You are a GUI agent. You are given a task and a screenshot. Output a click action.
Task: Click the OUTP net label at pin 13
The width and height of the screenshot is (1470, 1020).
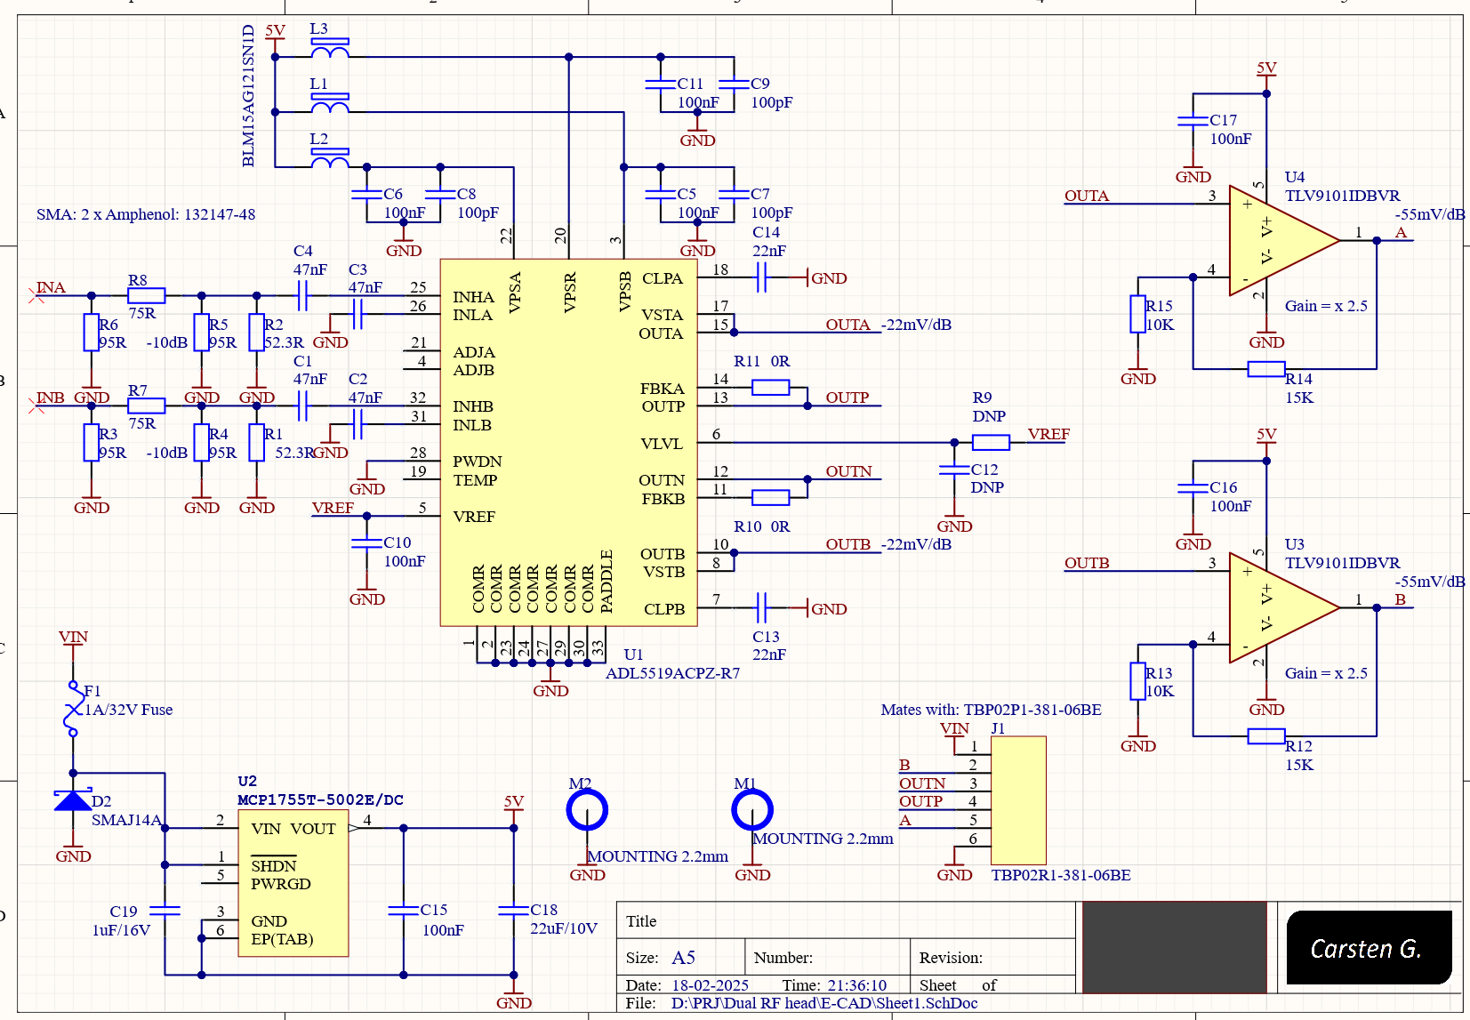point(847,398)
